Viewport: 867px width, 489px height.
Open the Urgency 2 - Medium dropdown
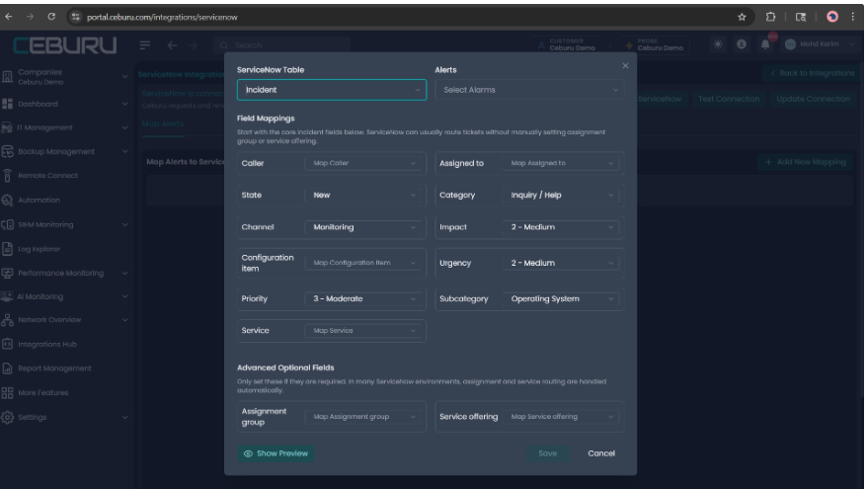pyautogui.click(x=562, y=263)
